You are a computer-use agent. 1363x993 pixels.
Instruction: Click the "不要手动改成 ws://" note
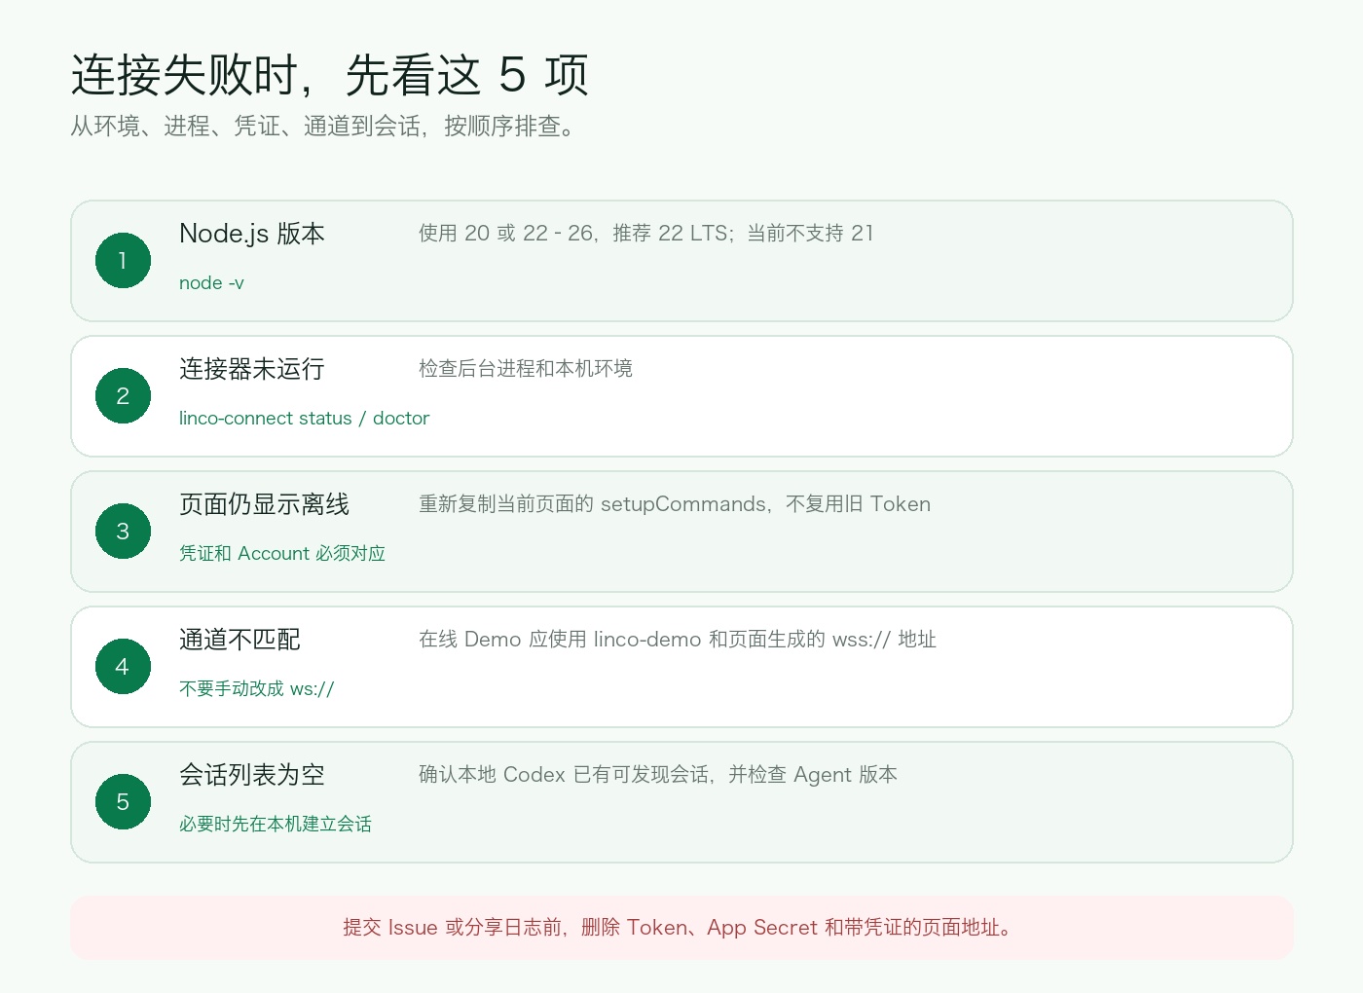tap(257, 689)
